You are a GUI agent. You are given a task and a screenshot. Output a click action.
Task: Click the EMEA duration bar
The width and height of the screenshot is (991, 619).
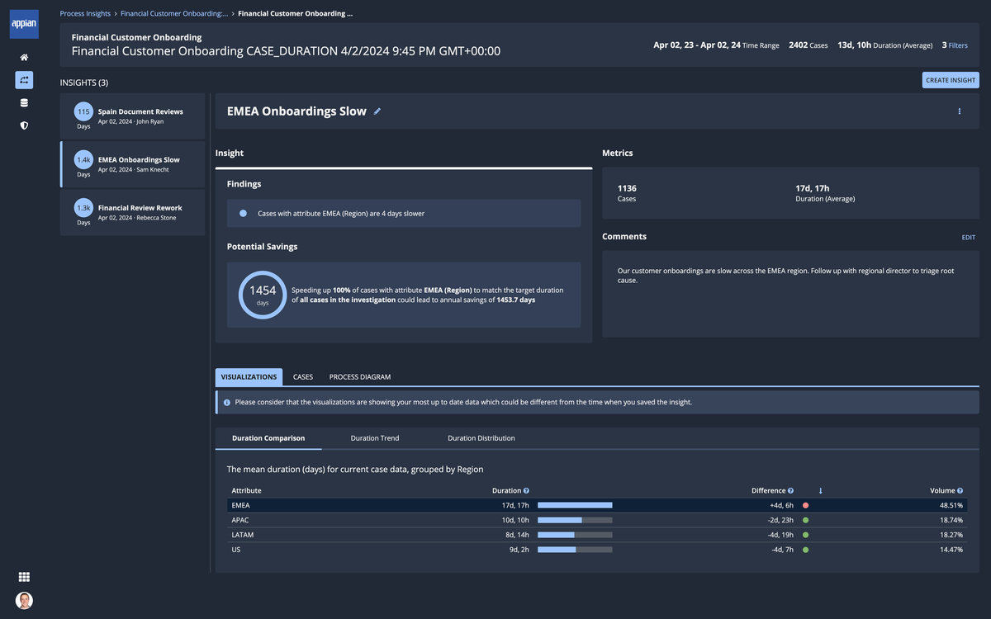click(575, 505)
